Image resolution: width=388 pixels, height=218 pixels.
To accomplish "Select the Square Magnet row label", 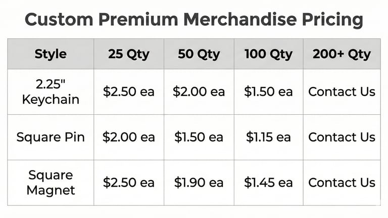I will 51,183.
